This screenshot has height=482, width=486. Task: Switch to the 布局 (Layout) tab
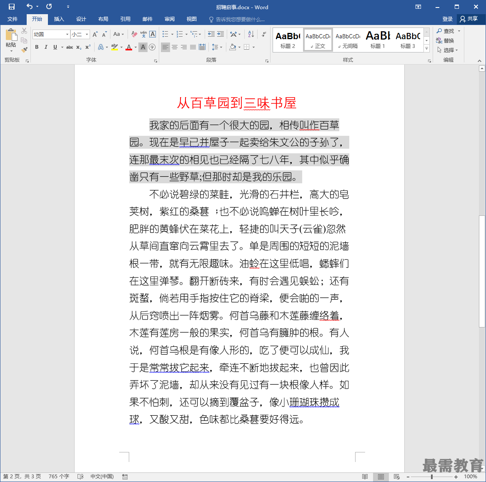tap(103, 19)
